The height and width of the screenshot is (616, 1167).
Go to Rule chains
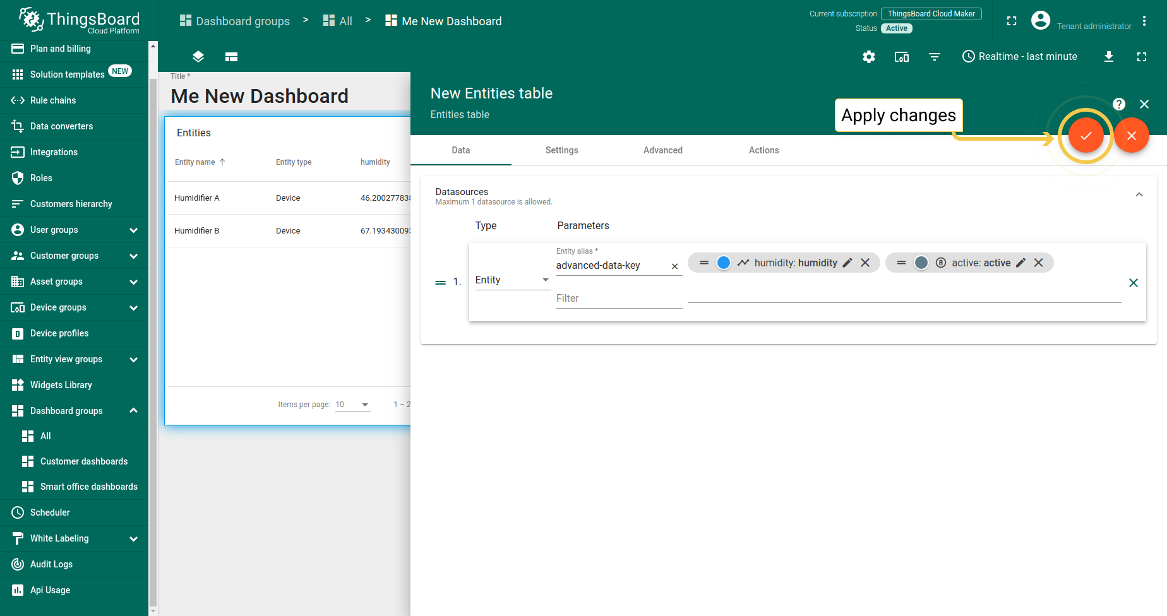(74, 100)
